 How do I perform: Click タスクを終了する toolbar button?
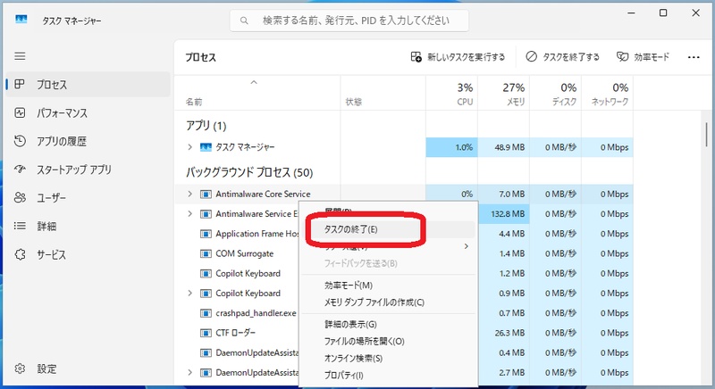tap(562, 57)
